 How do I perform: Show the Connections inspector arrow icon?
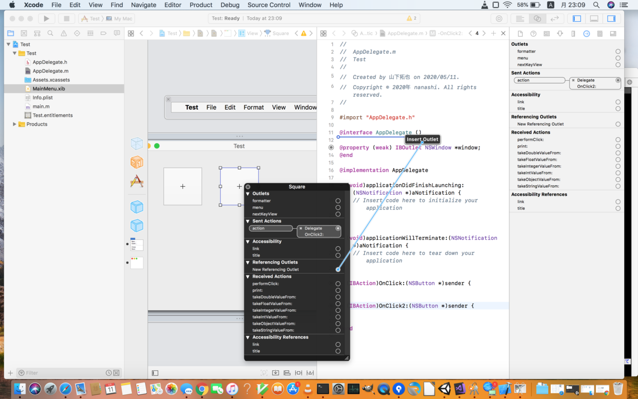pyautogui.click(x=586, y=34)
